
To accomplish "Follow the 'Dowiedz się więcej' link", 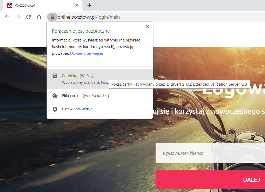I will pos(87,53).
